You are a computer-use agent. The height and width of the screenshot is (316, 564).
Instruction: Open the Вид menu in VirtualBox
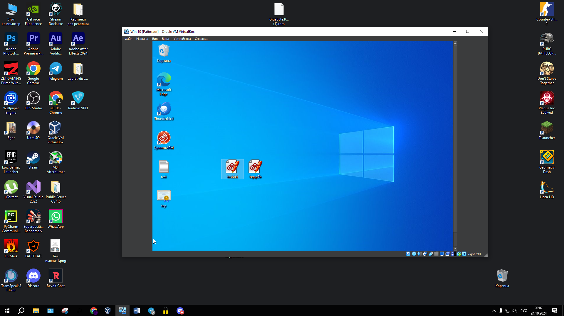click(x=155, y=39)
